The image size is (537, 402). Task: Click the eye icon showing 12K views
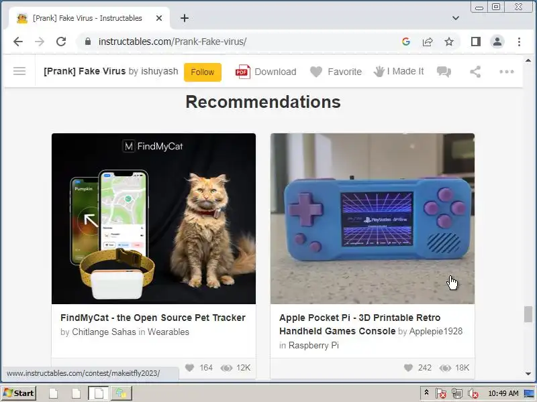(226, 368)
